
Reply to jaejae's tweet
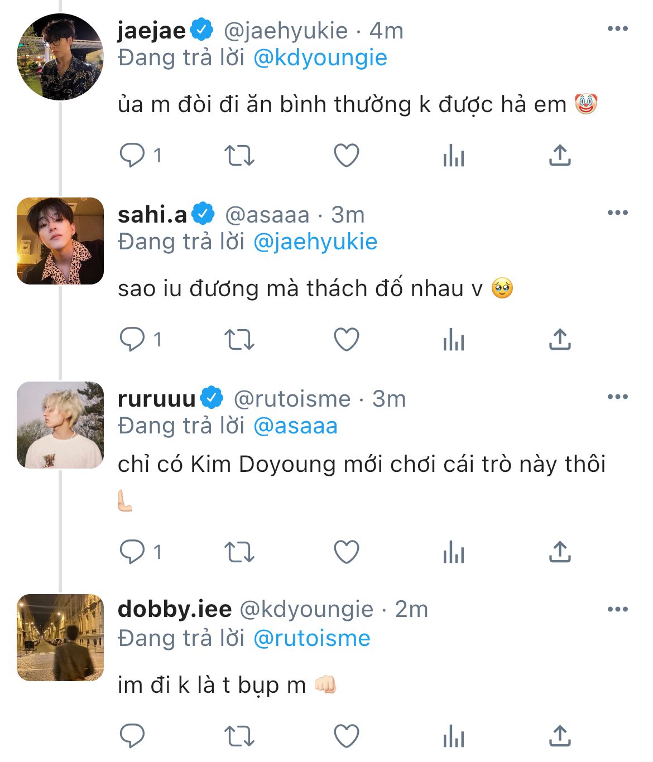(132, 156)
